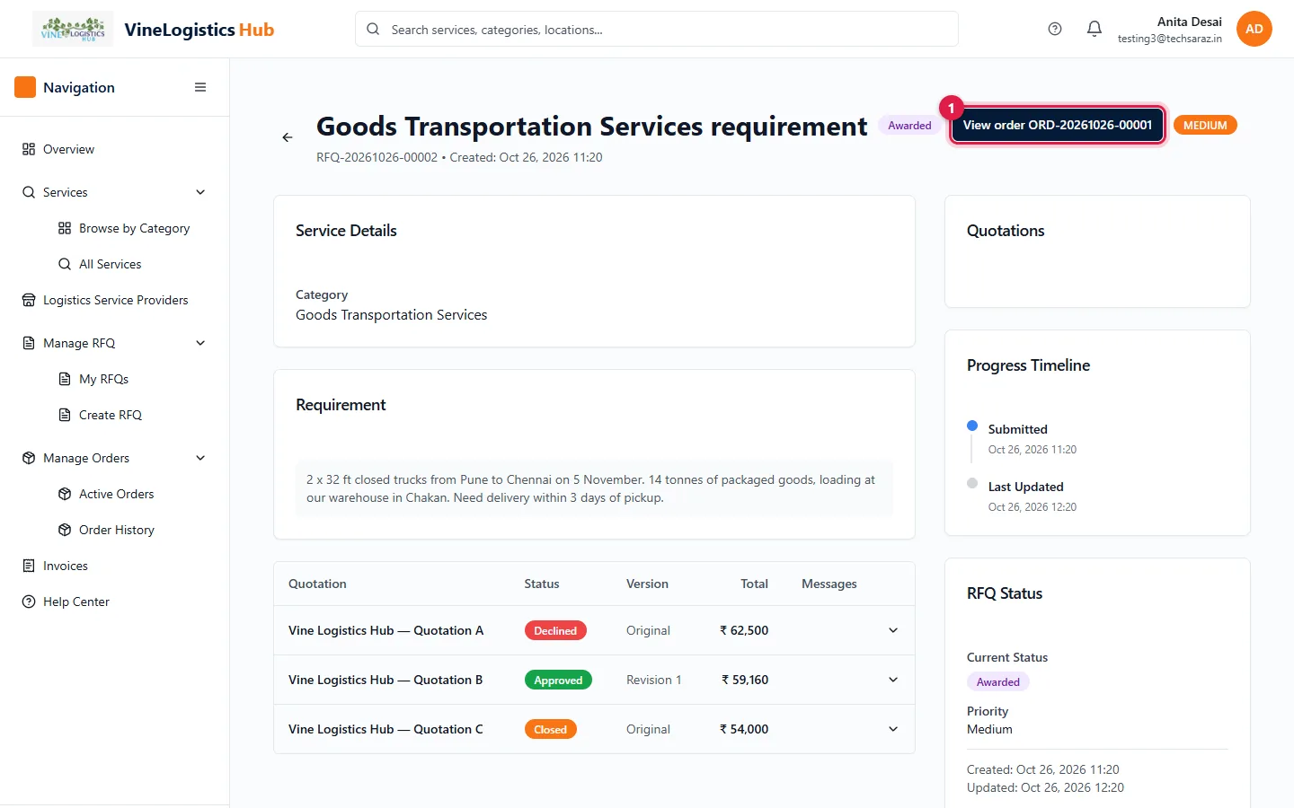
Task: Click the Invoices document icon
Action: click(x=29, y=566)
